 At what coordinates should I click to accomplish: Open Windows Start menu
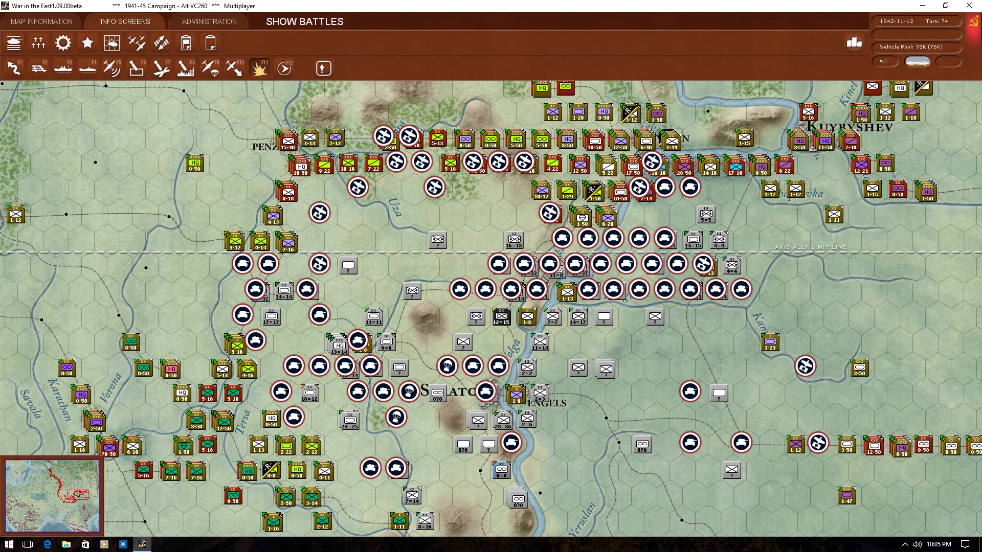pyautogui.click(x=9, y=544)
